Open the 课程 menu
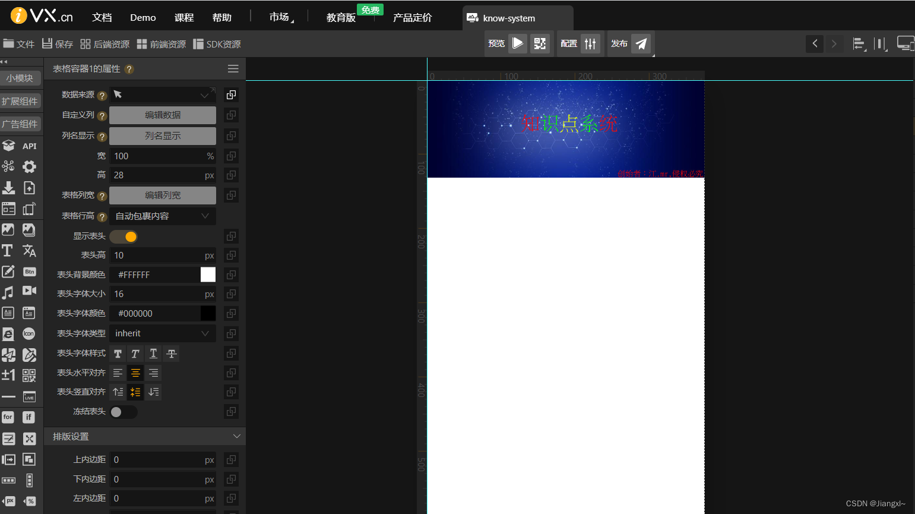Viewport: 915px width, 514px height. click(184, 17)
